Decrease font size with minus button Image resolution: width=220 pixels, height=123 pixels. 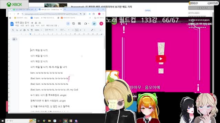coord(73,30)
